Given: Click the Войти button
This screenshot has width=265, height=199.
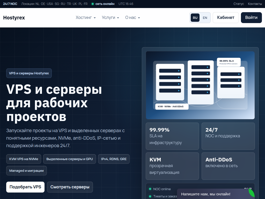Looking at the screenshot, I should (251, 18).
